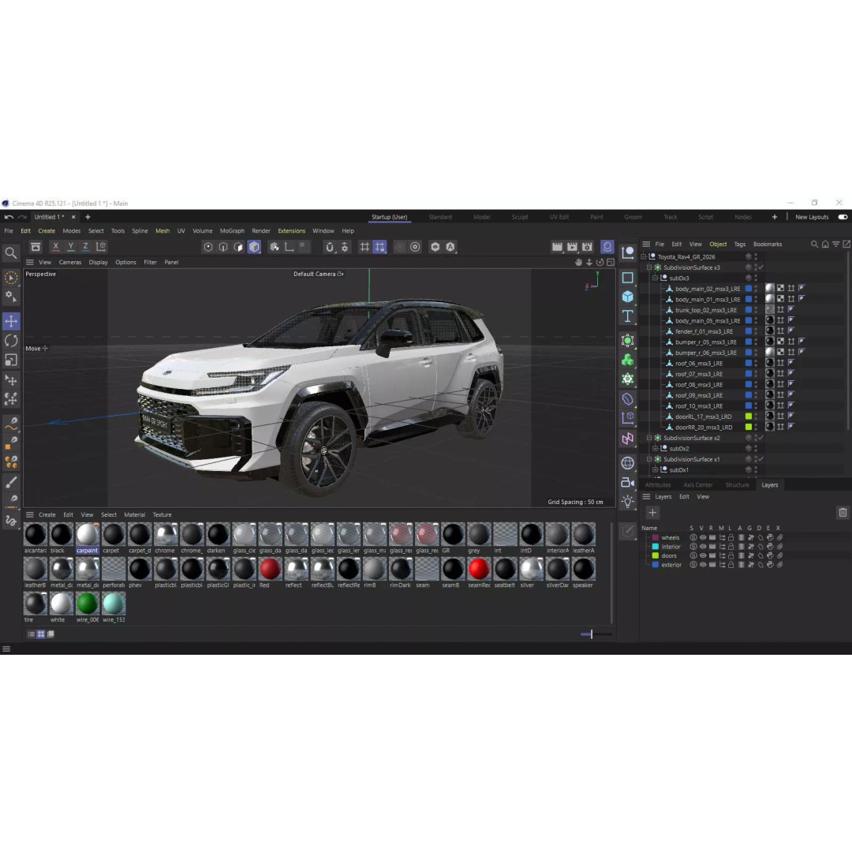The height and width of the screenshot is (852, 852).
Task: Choose the Live Selection tool
Action: click(x=11, y=278)
